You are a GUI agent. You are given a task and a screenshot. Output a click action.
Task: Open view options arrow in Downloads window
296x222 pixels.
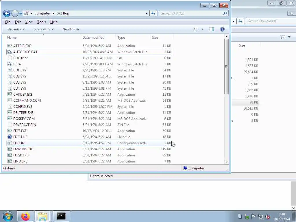click(289, 37)
